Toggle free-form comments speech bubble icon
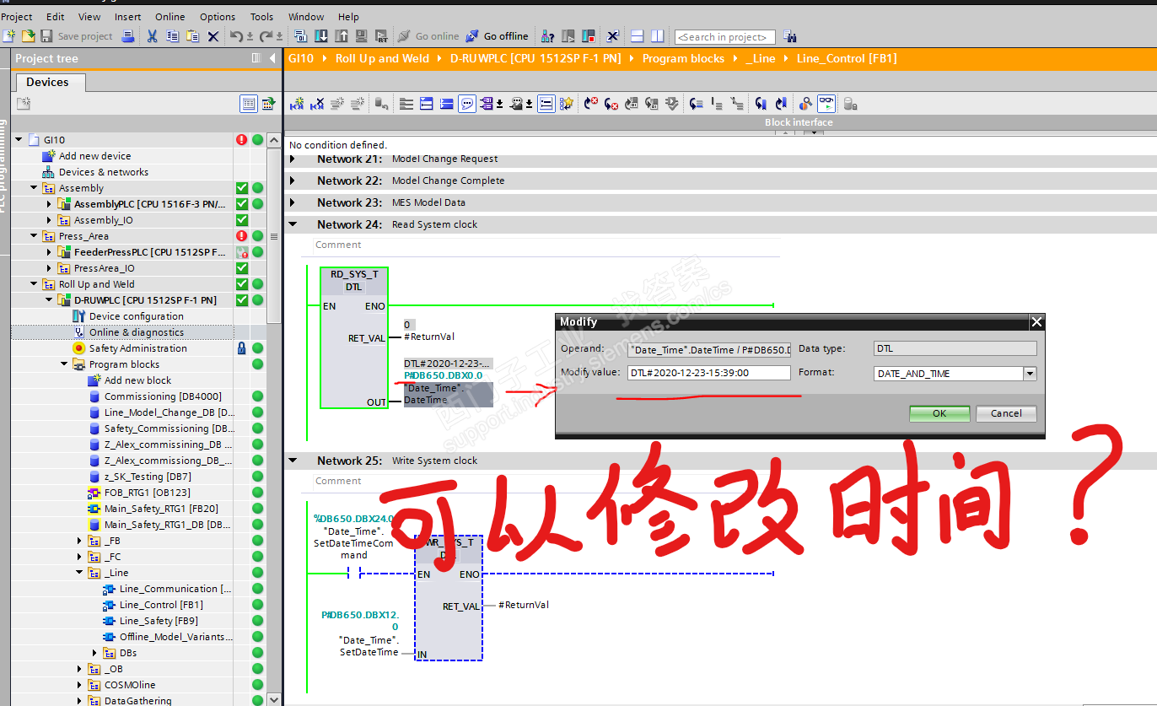This screenshot has height=706, width=1157. coord(467,104)
